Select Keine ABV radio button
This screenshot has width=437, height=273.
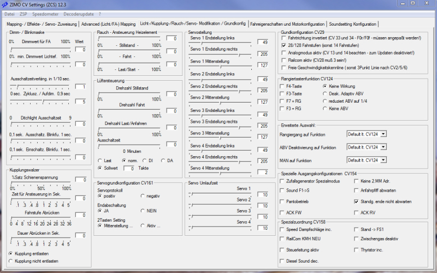(324, 109)
